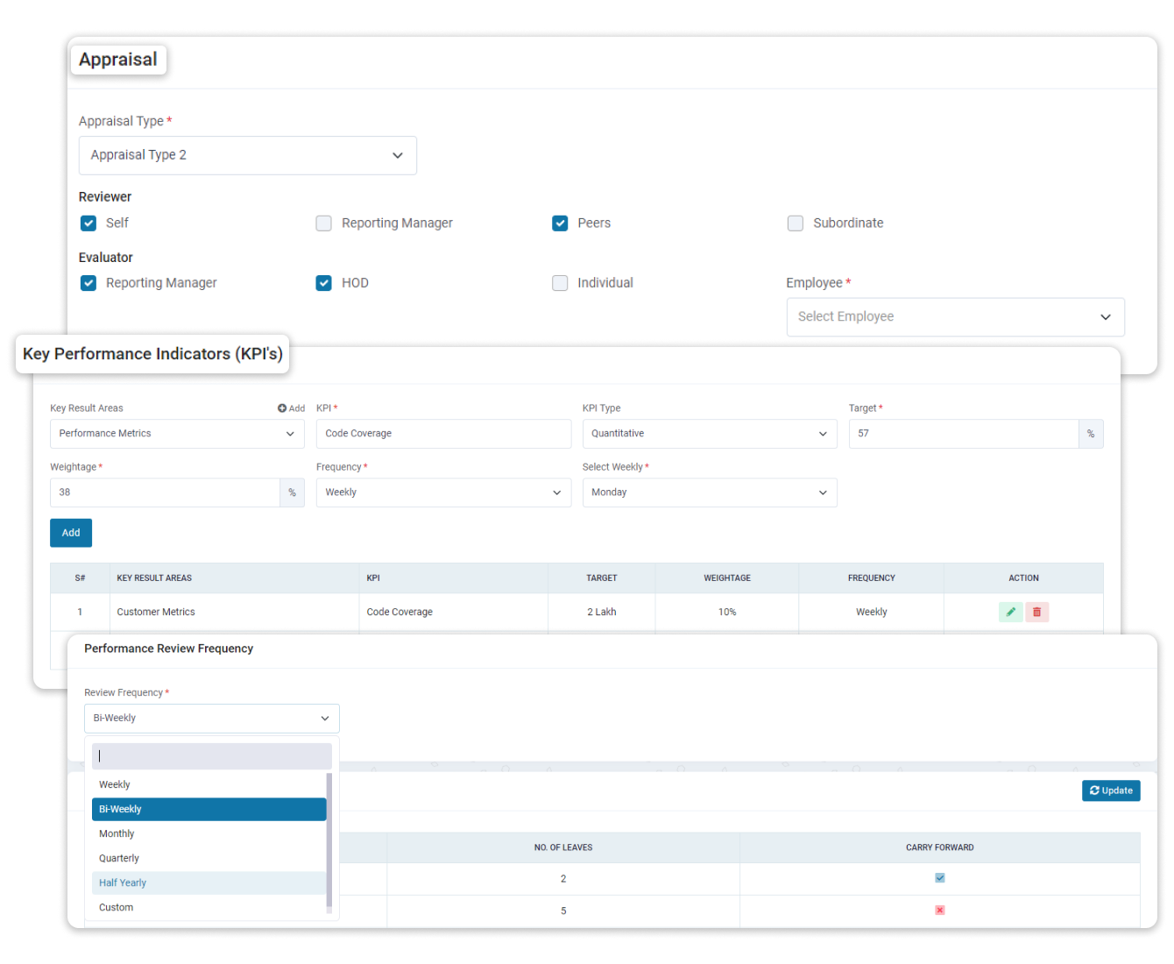Click the Update button
Viewport: 1174px width, 964px height.
point(1111,790)
